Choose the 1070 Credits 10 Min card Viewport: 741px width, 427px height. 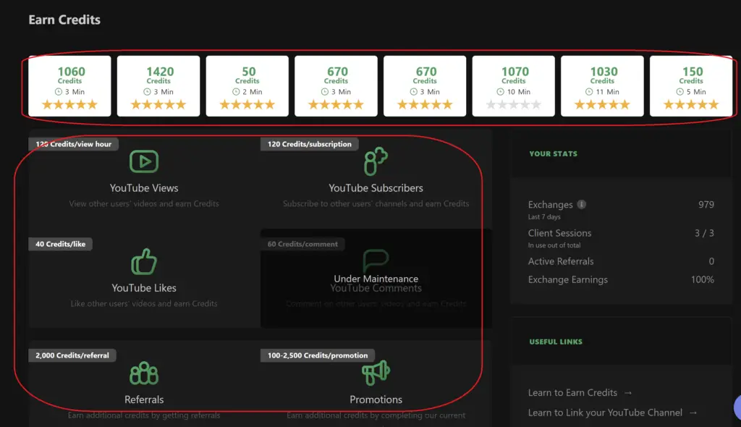[514, 86]
